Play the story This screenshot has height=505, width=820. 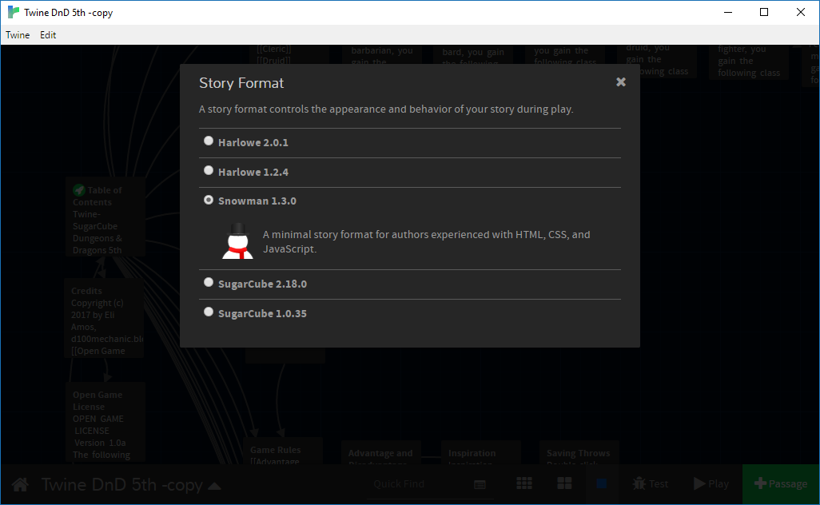click(711, 484)
